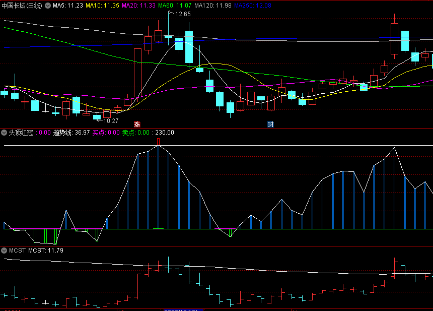Click the highlighted date label on the time axis

[x=183, y=310]
